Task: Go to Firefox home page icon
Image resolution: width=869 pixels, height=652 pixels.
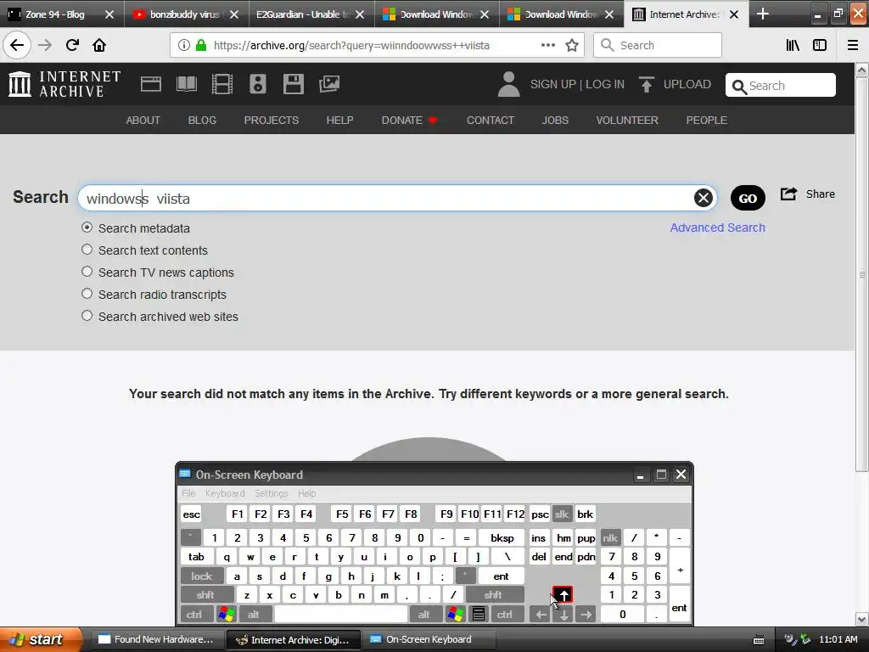Action: [x=99, y=45]
